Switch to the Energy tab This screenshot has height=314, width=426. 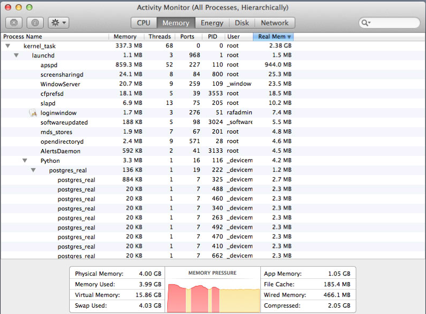tap(212, 23)
